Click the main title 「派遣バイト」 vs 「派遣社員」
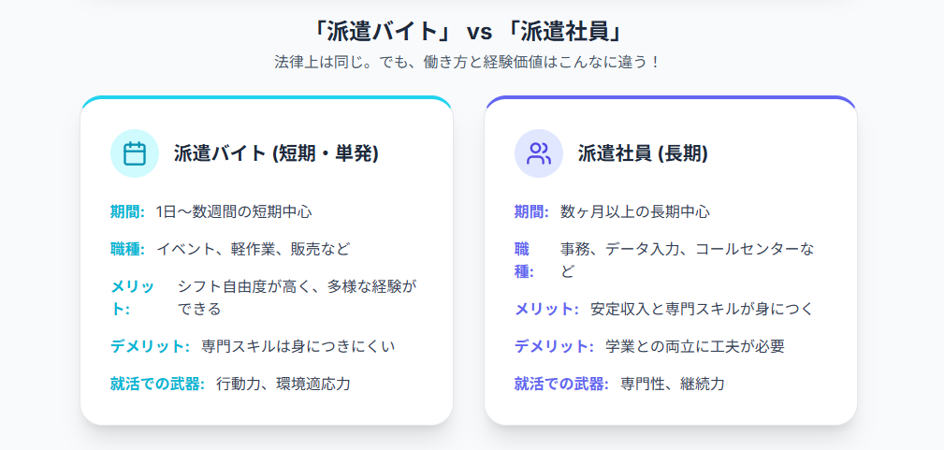Image resolution: width=944 pixels, height=450 pixels. click(472, 31)
